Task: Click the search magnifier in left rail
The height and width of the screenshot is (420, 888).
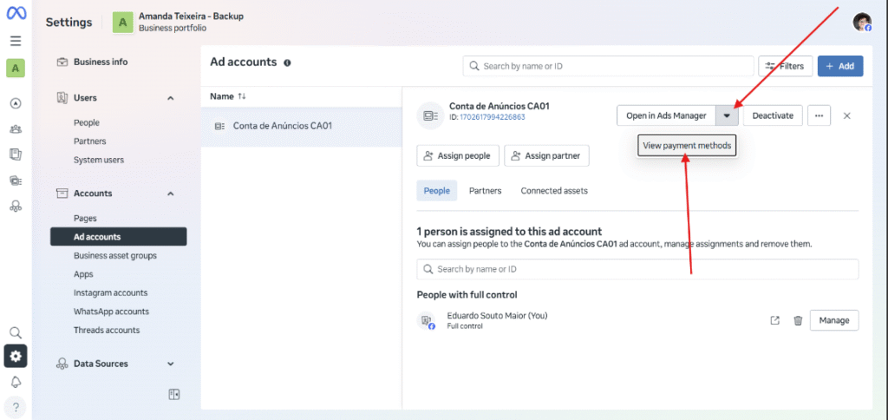Action: (16, 332)
